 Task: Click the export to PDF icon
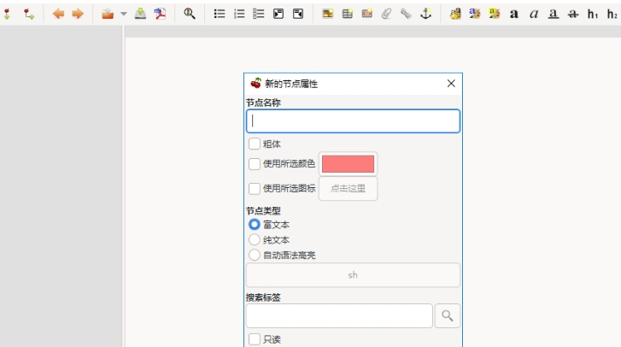pos(160,14)
